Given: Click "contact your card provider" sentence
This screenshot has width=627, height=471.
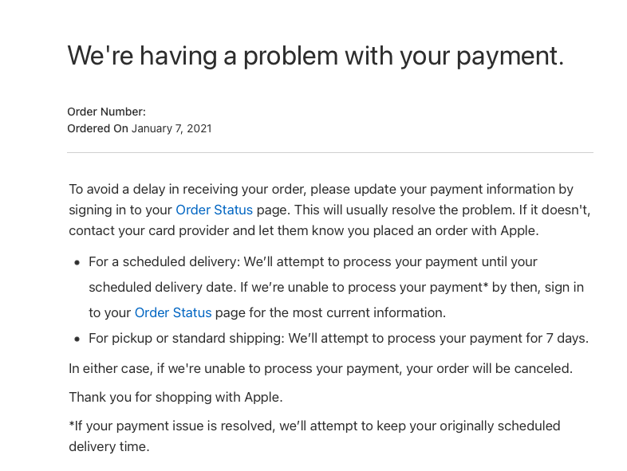Looking at the screenshot, I should click(303, 230).
